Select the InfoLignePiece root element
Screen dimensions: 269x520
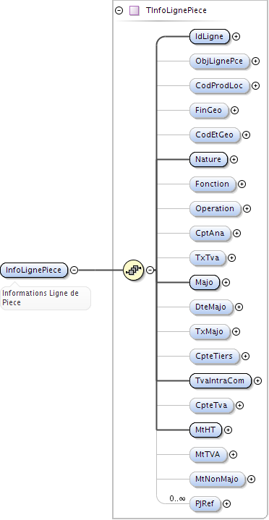(x=34, y=270)
